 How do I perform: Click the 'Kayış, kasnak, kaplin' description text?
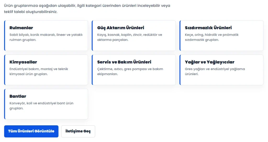click(130, 37)
